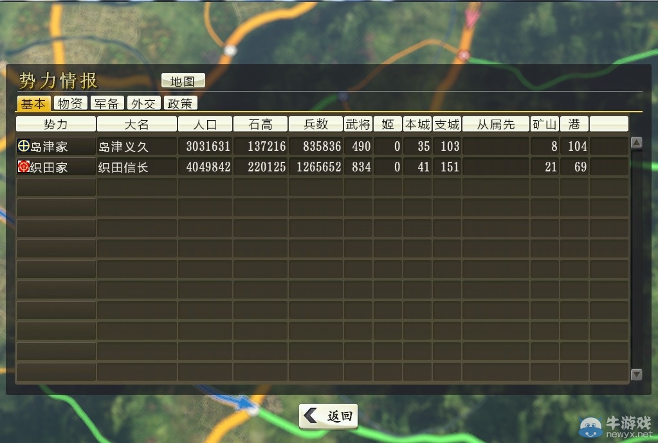Click the scrollbar down arrow

coord(637,374)
